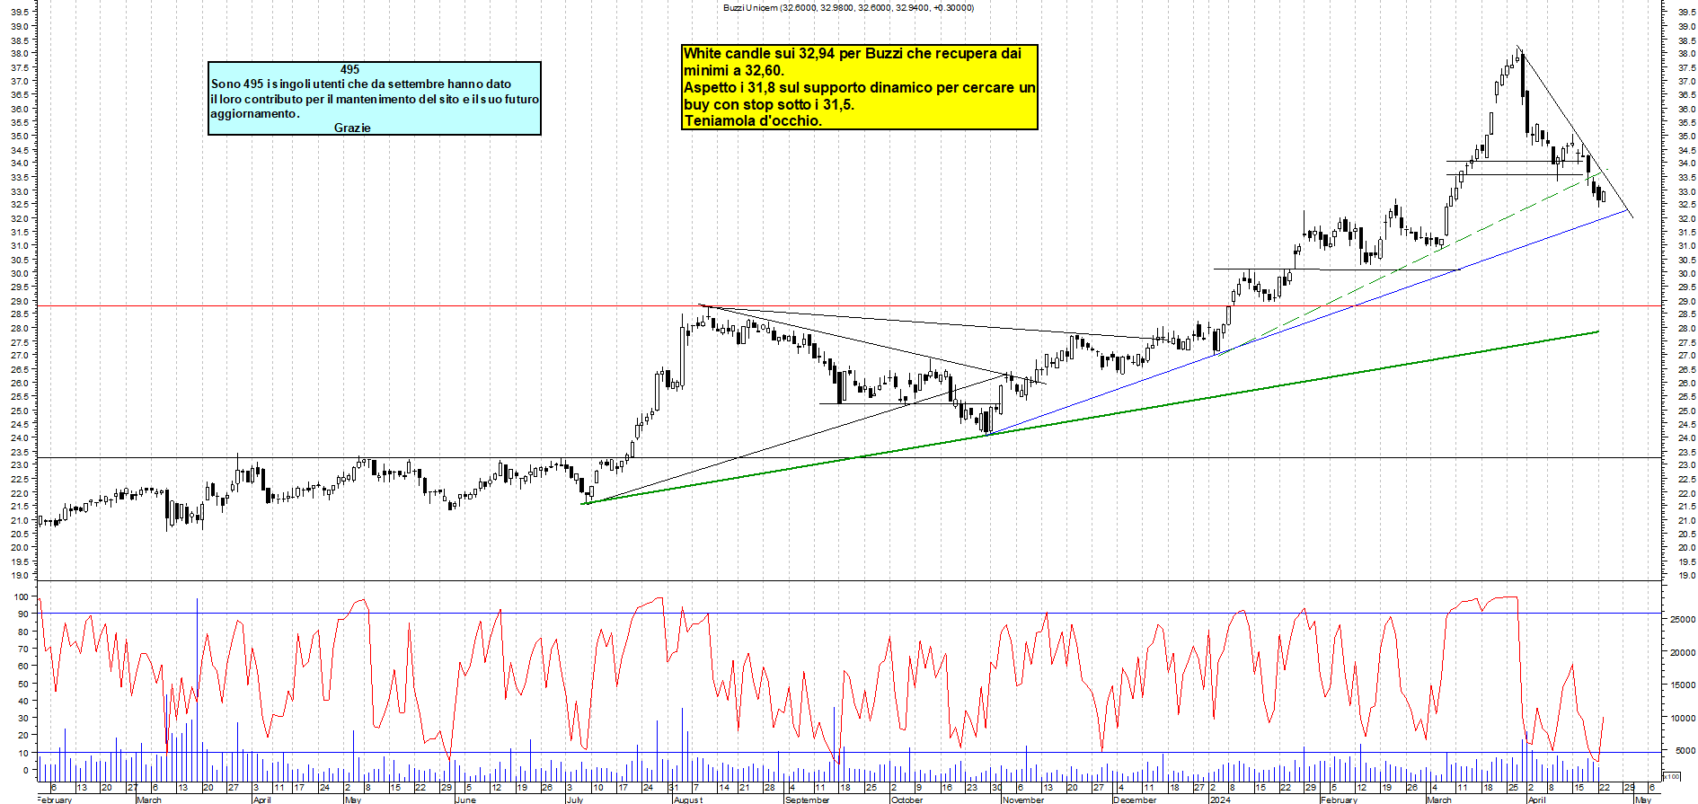The width and height of the screenshot is (1698, 804).
Task: Click the '10000' volume axis label
Action: tap(1683, 719)
